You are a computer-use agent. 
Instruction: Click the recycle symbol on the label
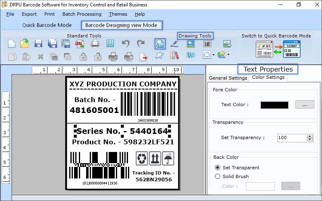pyautogui.click(x=142, y=158)
